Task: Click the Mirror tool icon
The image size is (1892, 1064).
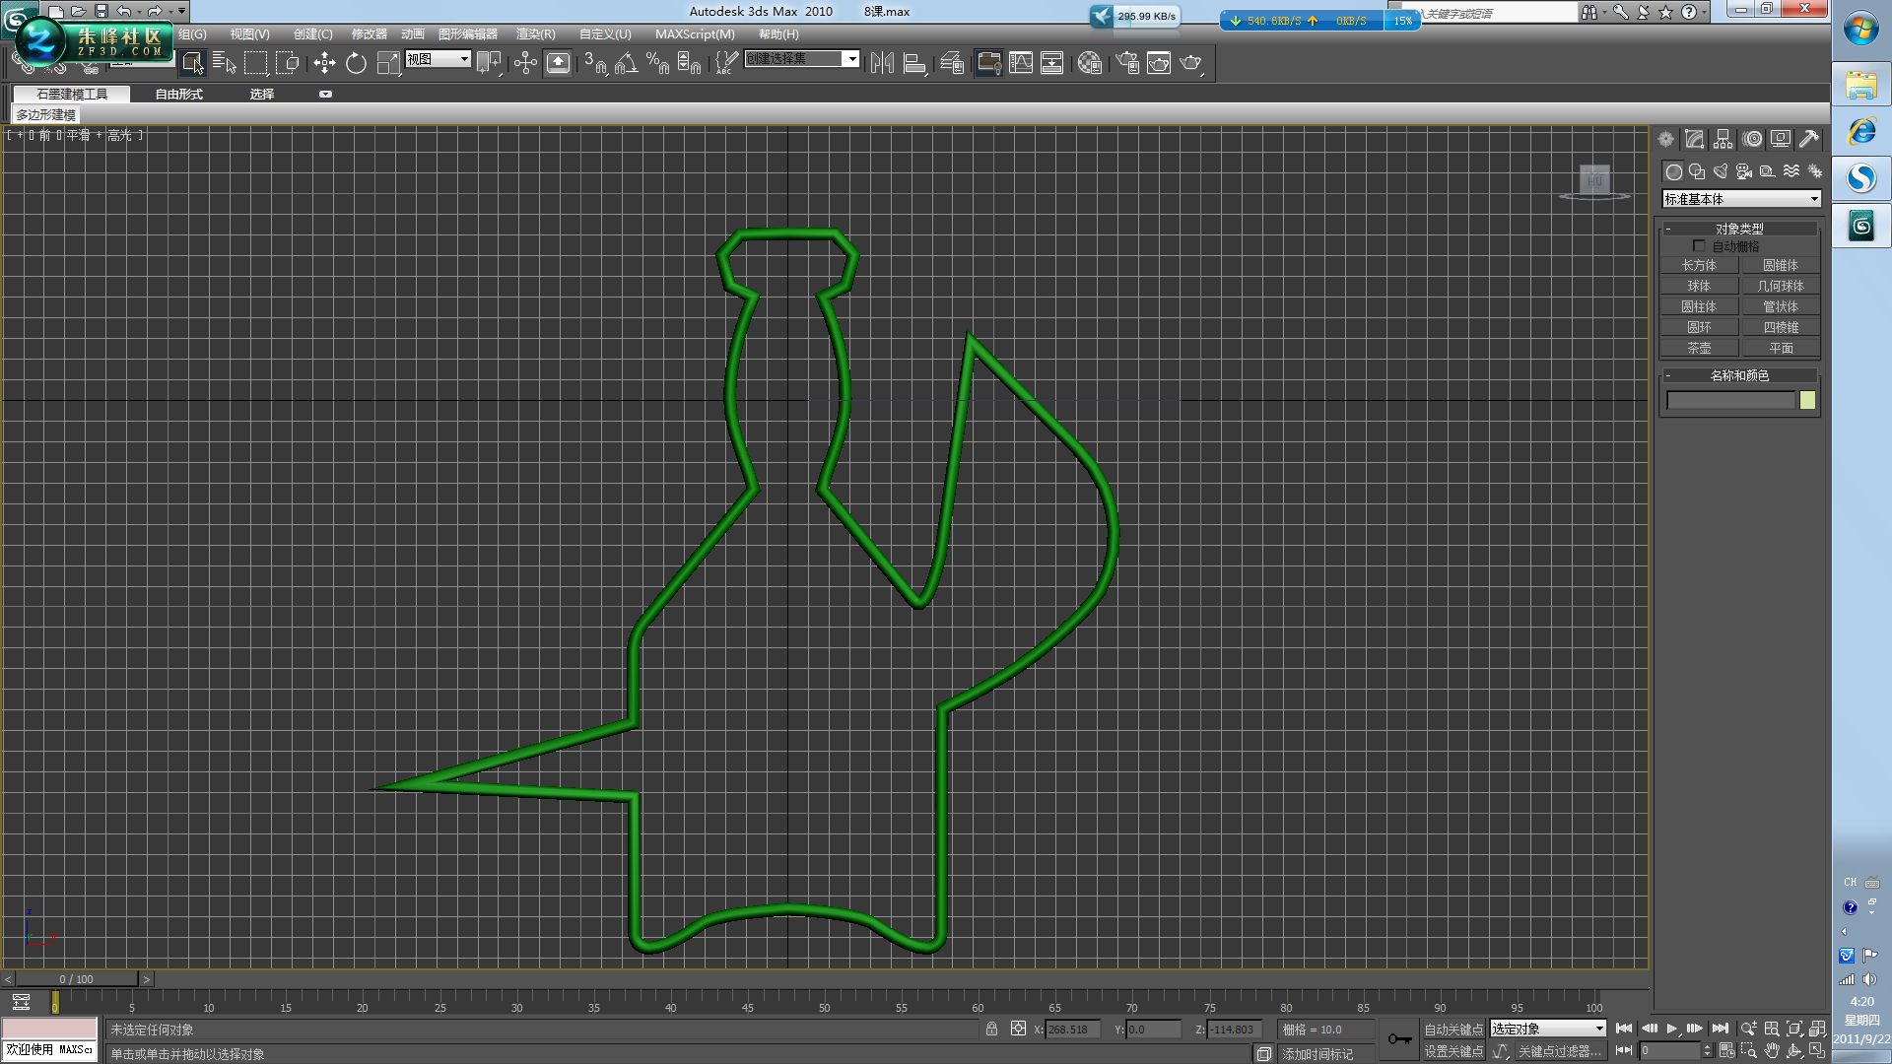Action: (882, 63)
